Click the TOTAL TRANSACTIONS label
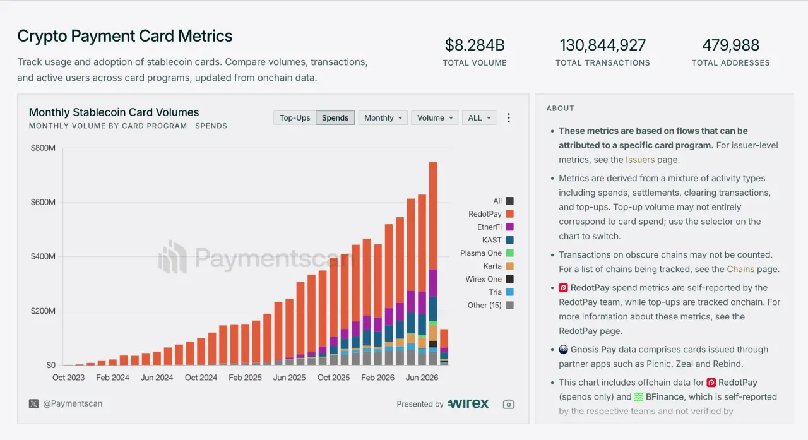This screenshot has width=808, height=440. [603, 62]
